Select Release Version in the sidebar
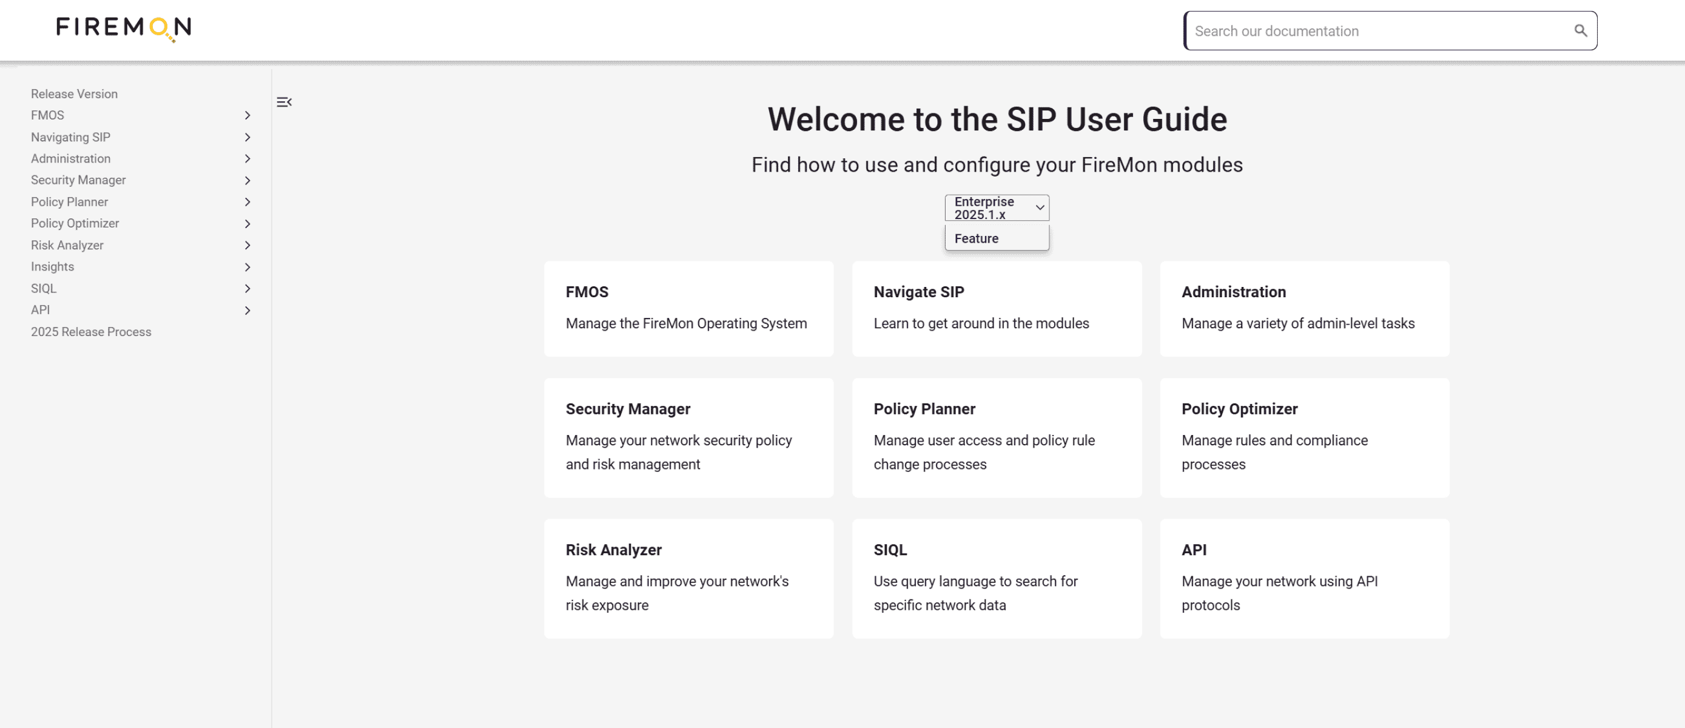 [74, 93]
